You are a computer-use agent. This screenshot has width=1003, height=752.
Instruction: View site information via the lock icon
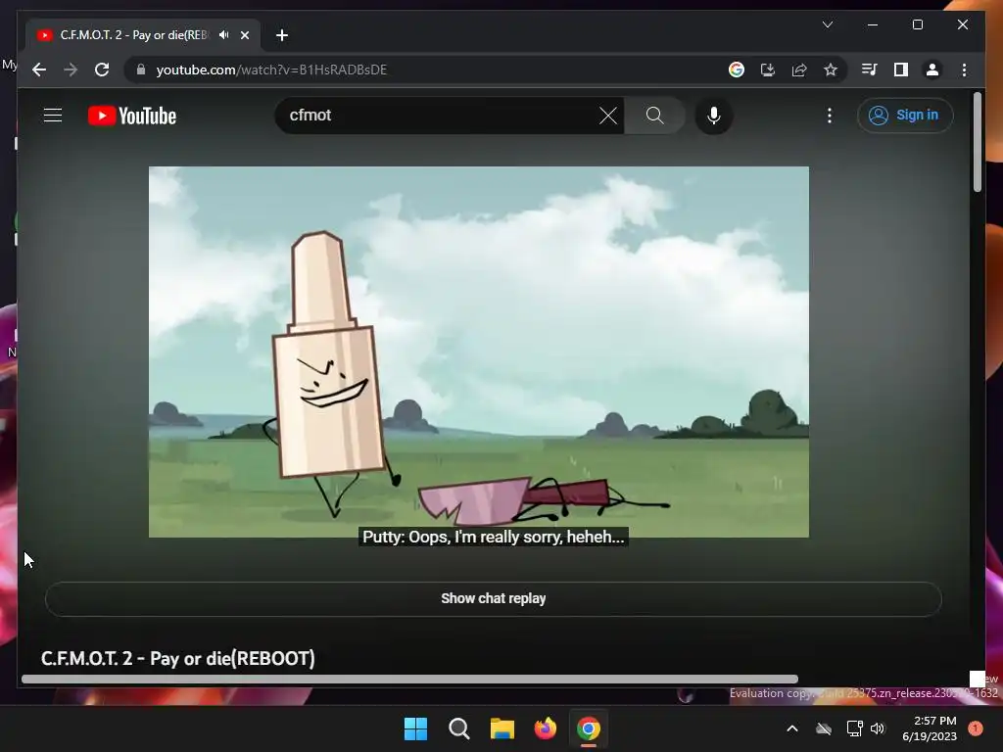(141, 70)
